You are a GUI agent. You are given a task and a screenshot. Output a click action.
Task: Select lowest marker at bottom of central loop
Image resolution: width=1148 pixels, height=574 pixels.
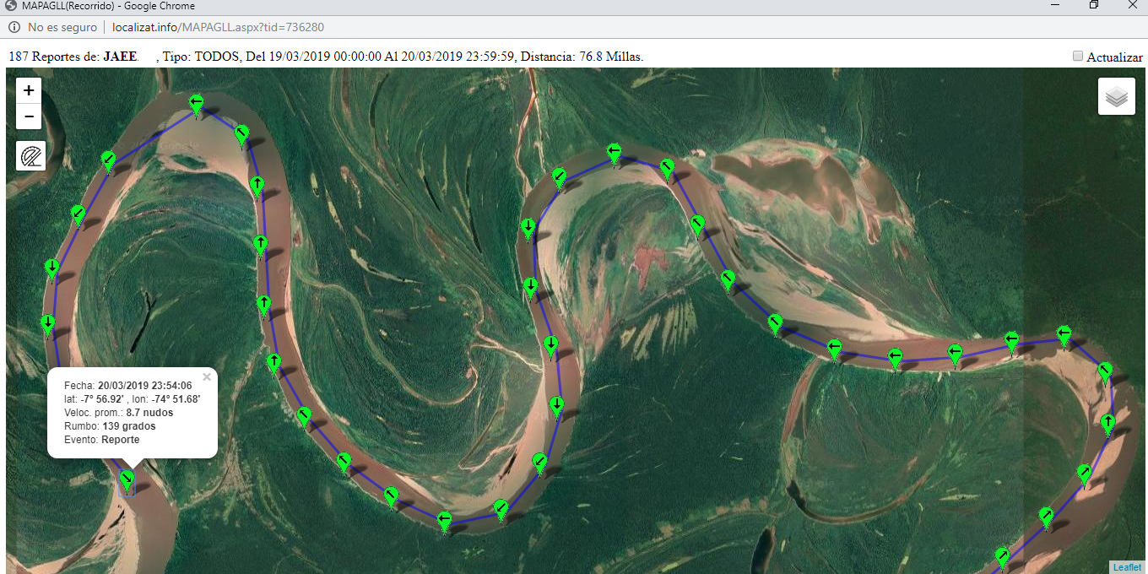tap(444, 520)
